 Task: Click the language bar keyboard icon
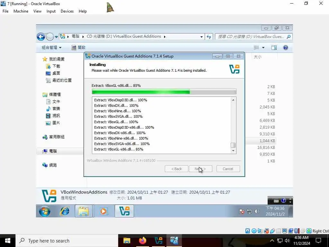click(x=276, y=201)
